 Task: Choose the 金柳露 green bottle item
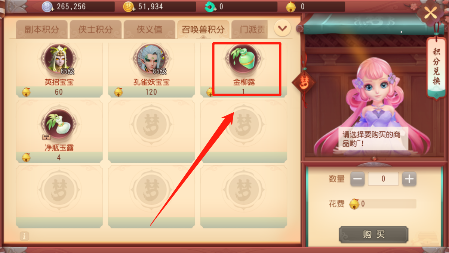click(x=244, y=59)
